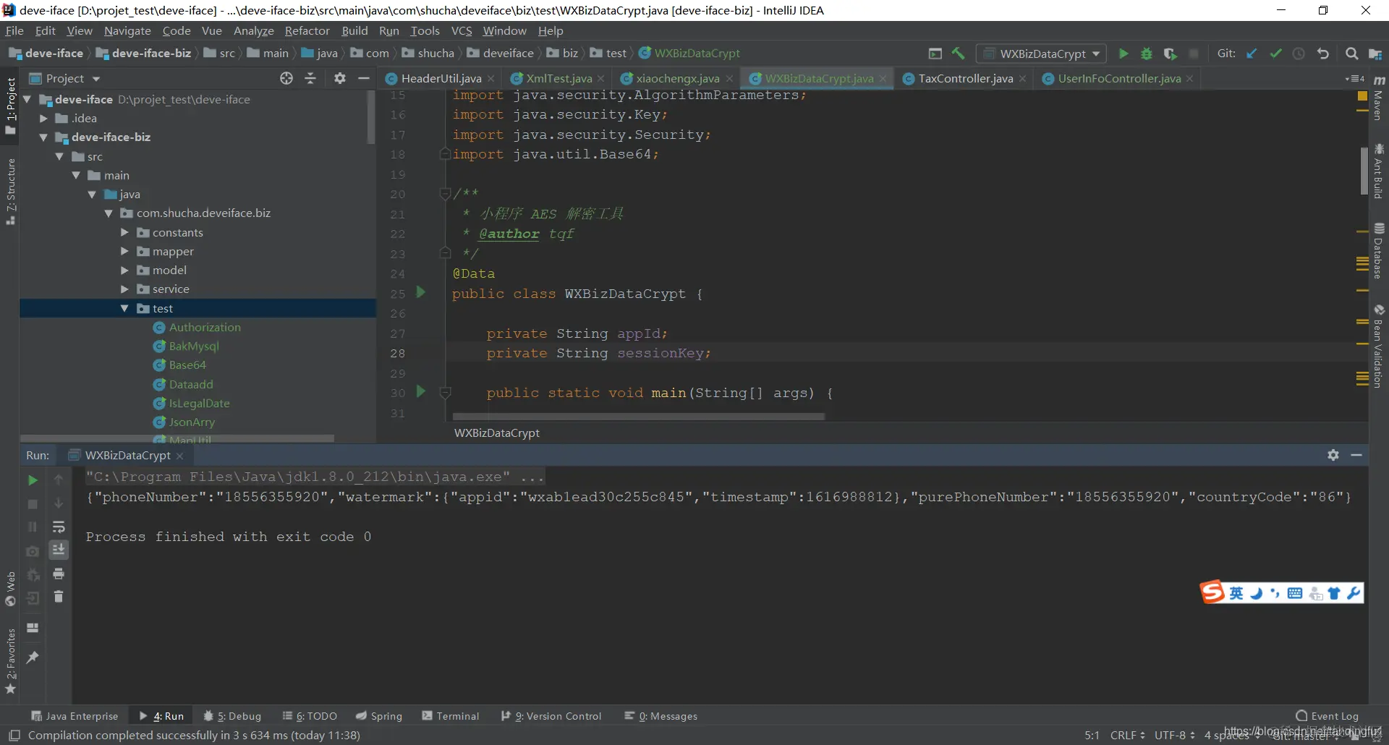Stop the process in the Run panel

(33, 504)
